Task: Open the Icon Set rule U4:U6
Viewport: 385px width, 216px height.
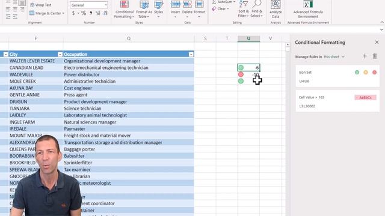Action: tap(337, 76)
